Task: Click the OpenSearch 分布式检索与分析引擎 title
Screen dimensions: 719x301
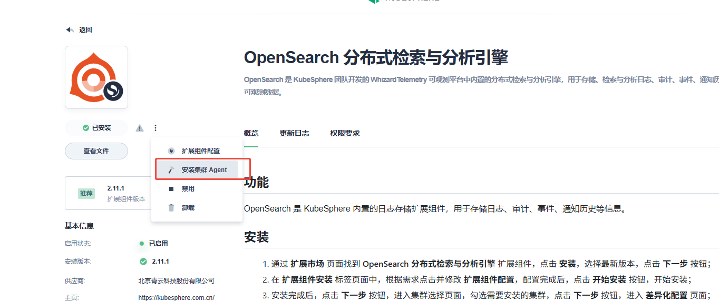Action: pos(376,58)
